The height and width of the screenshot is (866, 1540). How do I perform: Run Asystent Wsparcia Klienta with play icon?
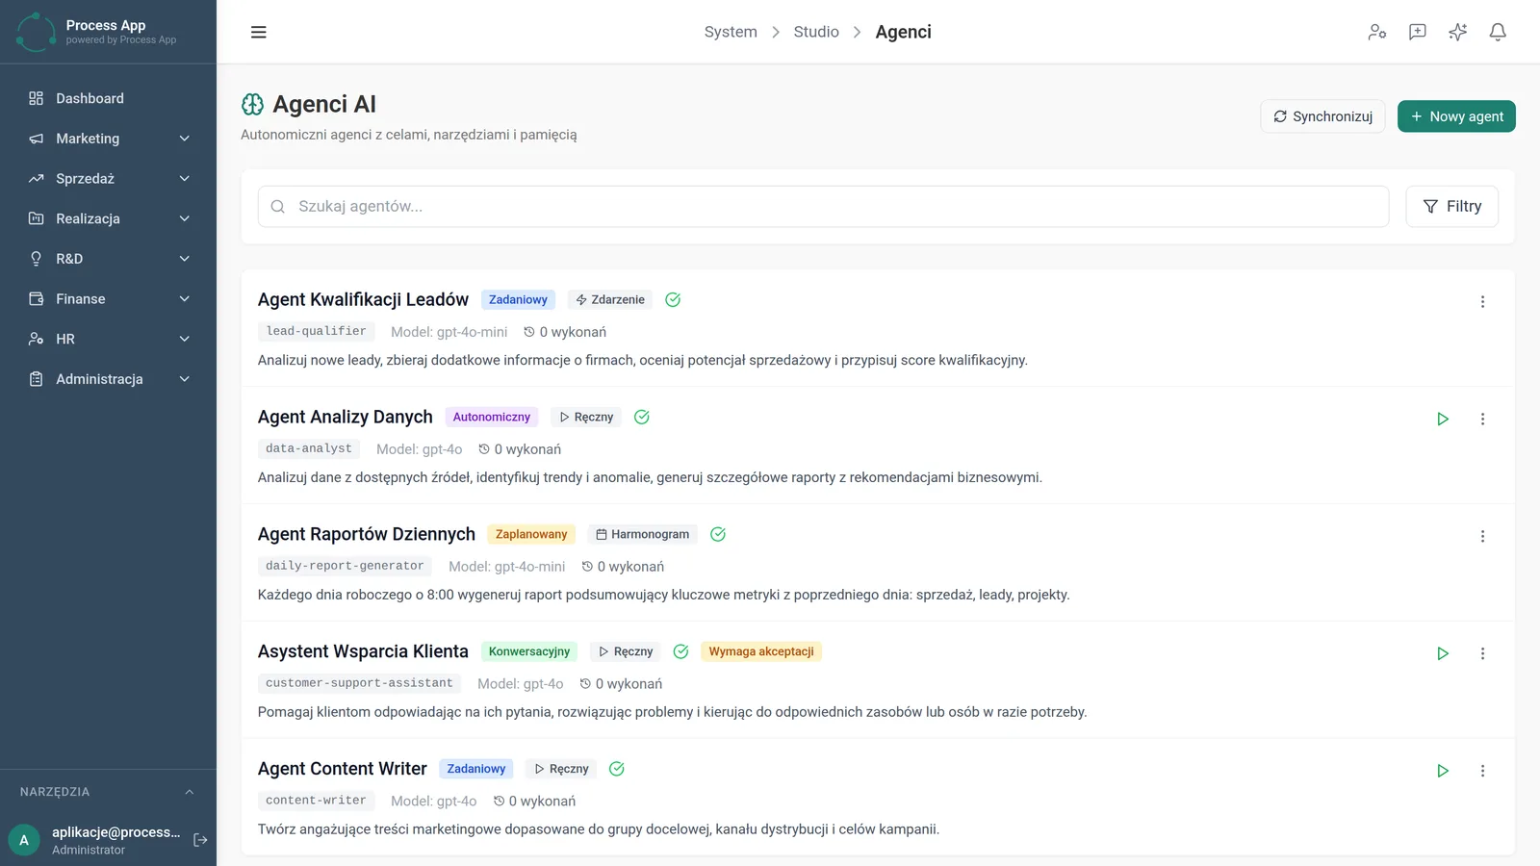1443,653
